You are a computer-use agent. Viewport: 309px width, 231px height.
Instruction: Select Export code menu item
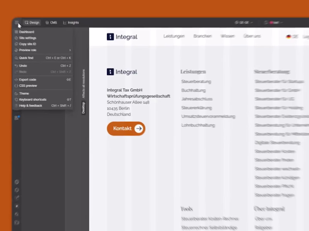pos(42,80)
